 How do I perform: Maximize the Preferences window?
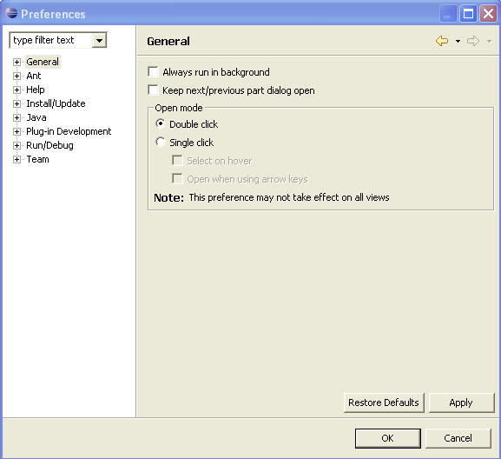click(468, 14)
